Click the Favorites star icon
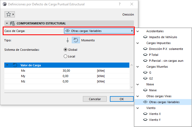This screenshot has width=192, height=127. point(8,14)
